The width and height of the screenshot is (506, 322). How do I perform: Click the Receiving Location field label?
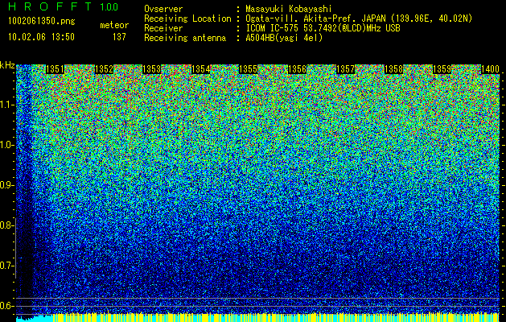187,19
